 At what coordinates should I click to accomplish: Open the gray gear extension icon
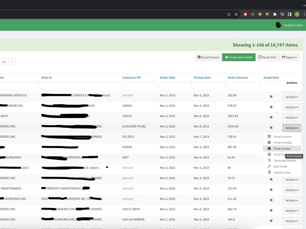(253, 14)
